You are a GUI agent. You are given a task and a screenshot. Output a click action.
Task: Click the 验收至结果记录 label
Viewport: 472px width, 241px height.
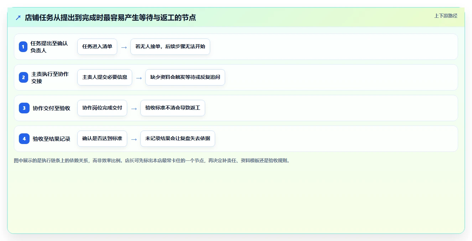[51, 139]
